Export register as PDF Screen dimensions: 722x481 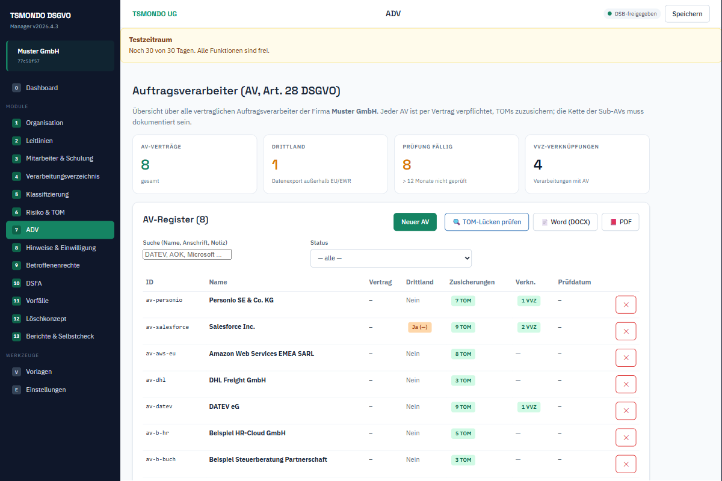tap(620, 222)
